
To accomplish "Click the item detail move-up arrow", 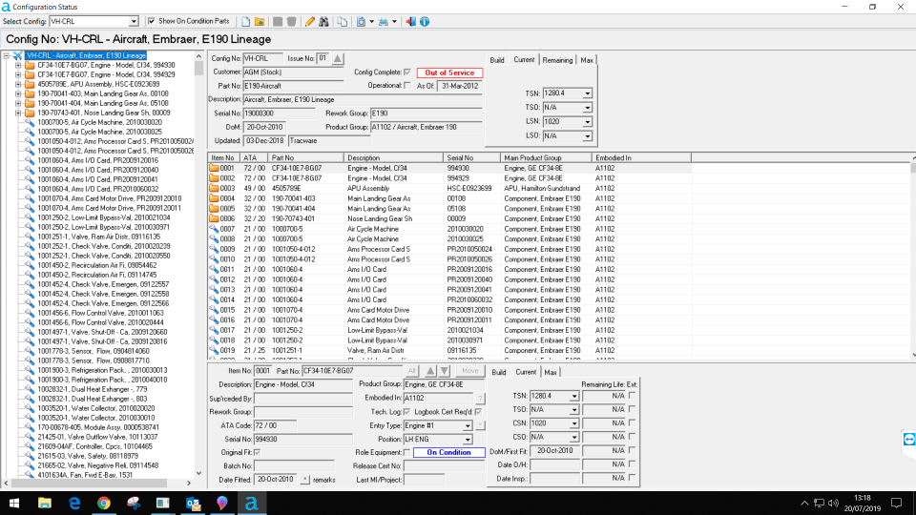I will 430,371.
